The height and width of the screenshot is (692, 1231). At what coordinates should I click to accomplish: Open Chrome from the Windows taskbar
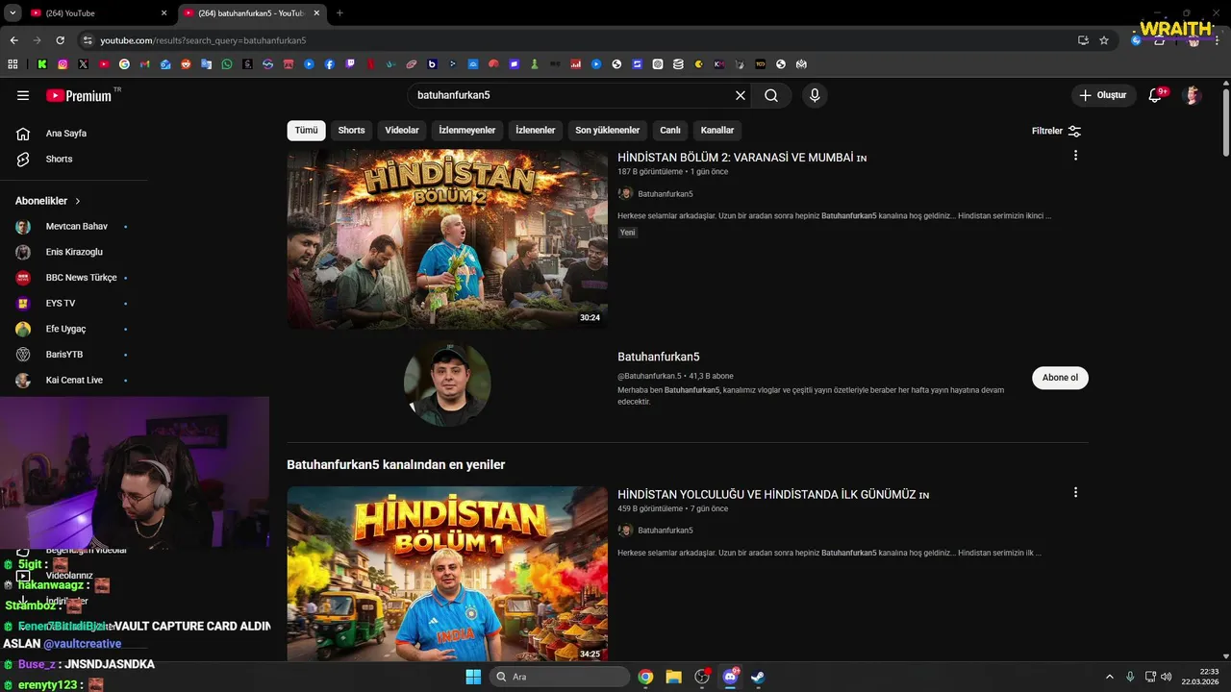(x=645, y=677)
